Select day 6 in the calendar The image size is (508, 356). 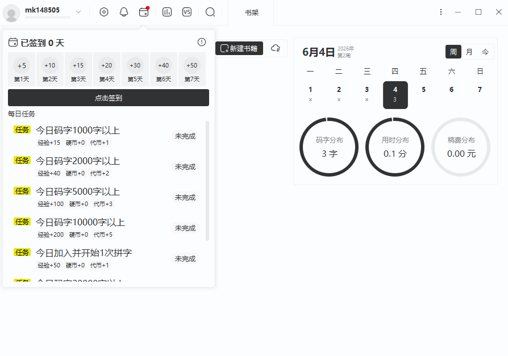[x=451, y=94]
